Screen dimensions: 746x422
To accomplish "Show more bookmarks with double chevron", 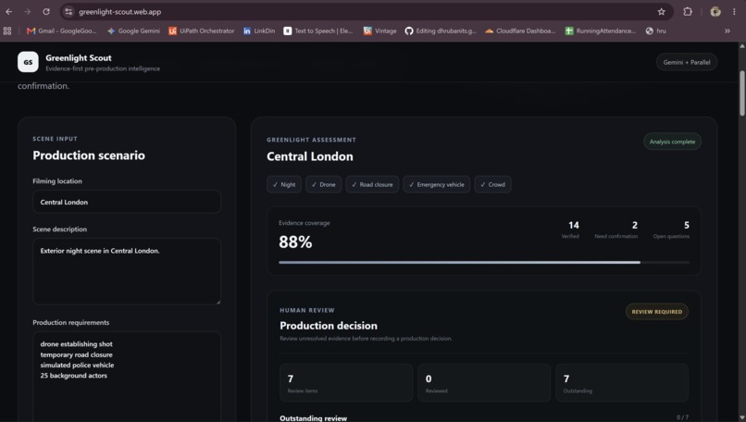I will coord(727,31).
